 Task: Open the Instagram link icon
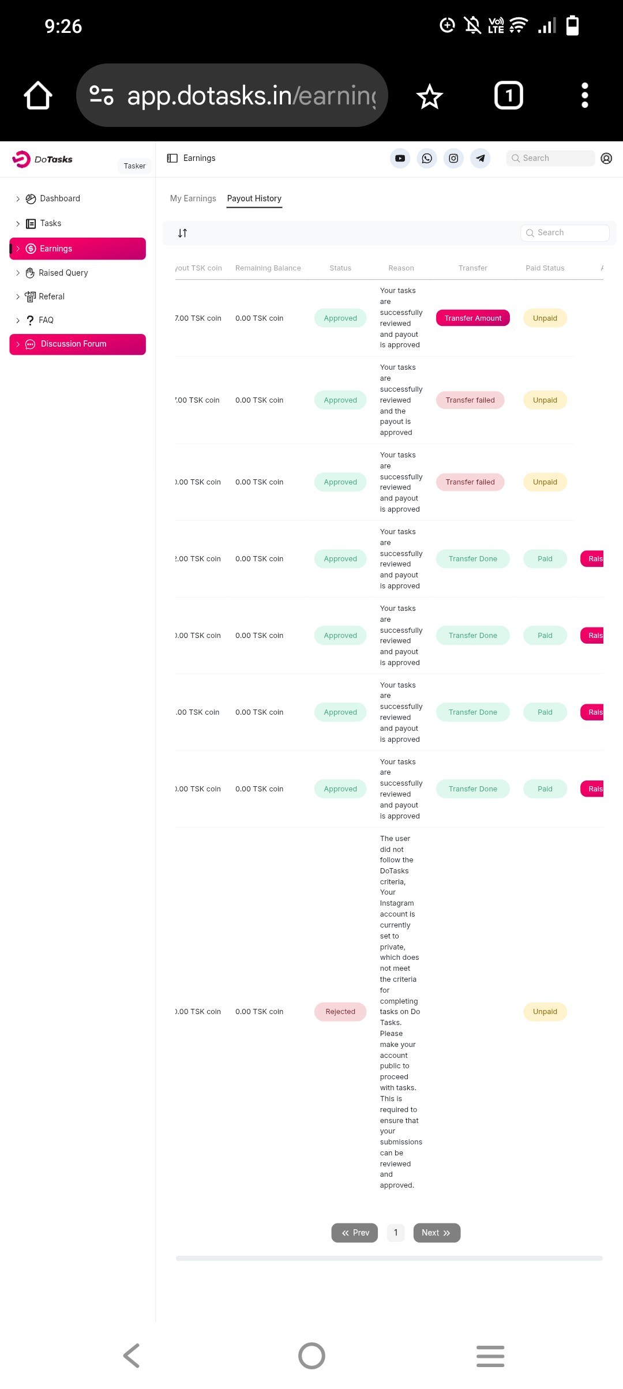[453, 159]
